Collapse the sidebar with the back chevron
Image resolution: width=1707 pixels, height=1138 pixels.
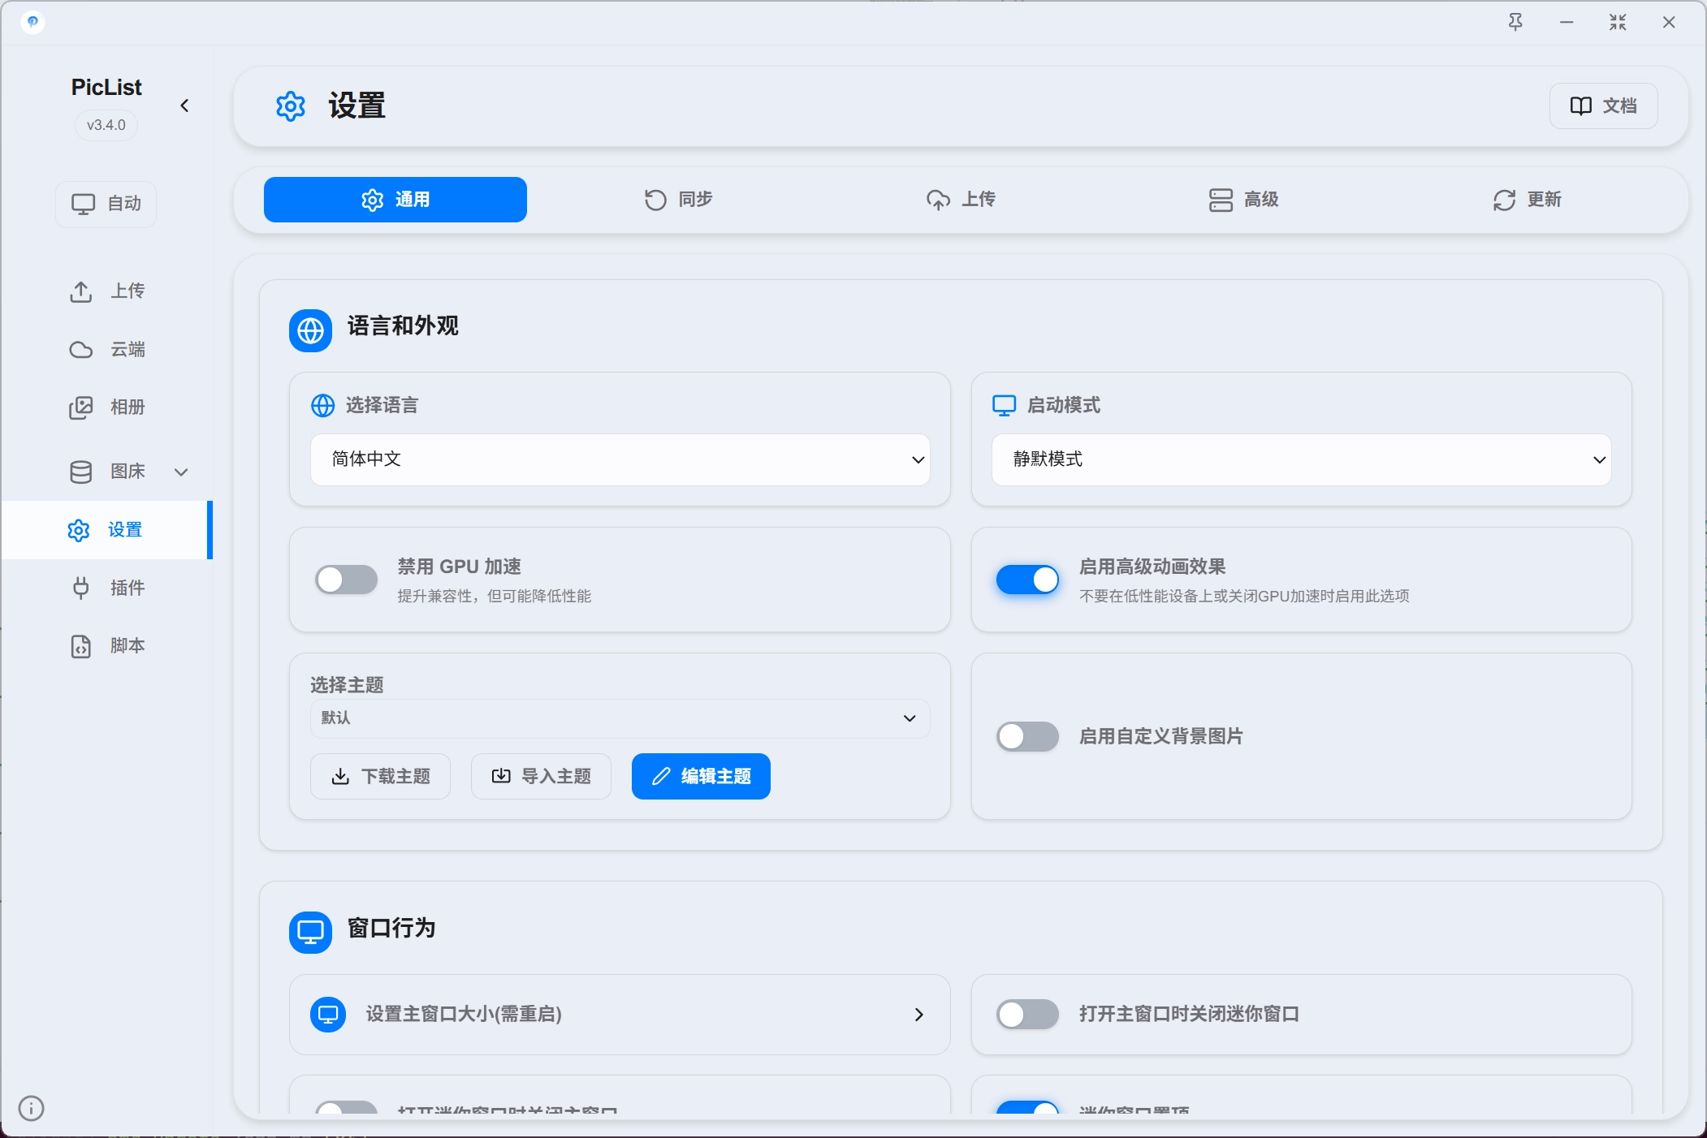pos(184,106)
